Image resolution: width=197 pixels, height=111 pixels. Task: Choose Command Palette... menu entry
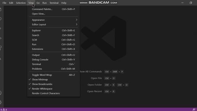tap(53, 9)
